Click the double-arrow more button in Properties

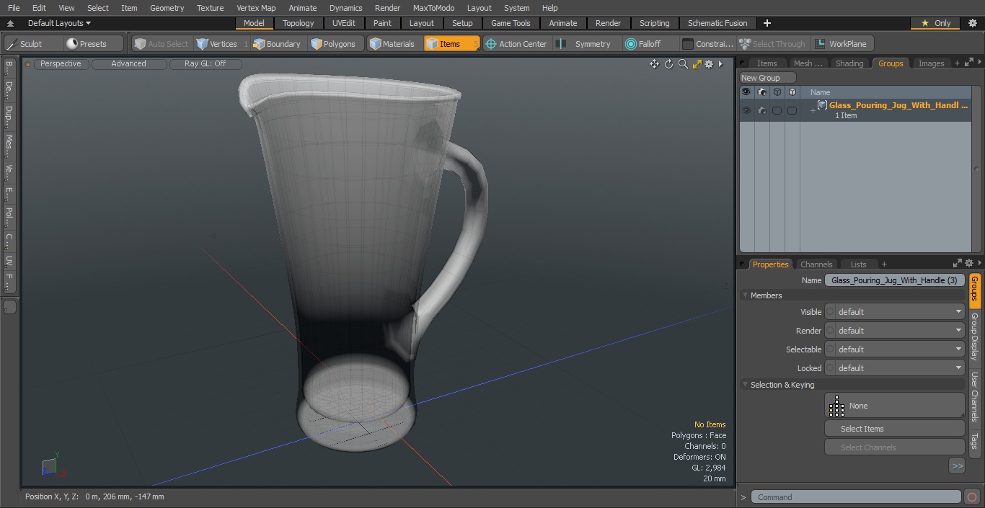pos(957,466)
